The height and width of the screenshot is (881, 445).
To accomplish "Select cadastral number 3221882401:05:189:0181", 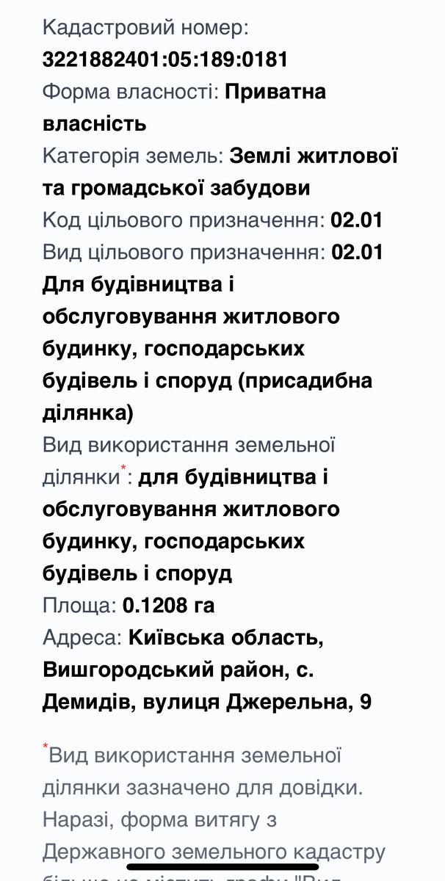I will point(165,59).
